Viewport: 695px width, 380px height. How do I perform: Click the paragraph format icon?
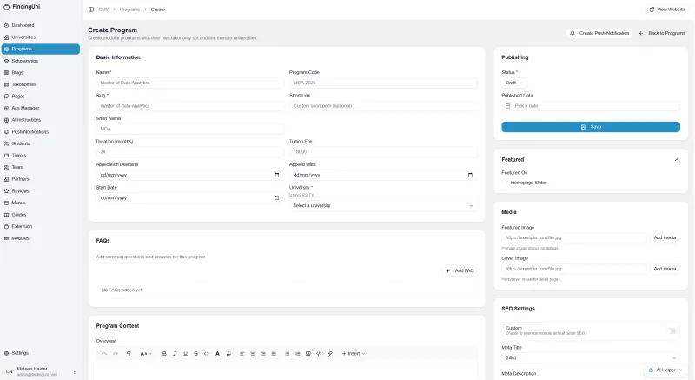tap(129, 353)
